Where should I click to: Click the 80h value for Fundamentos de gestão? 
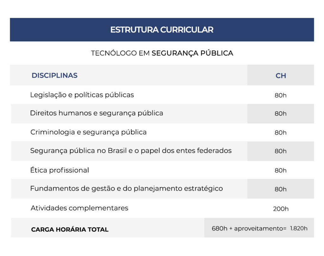pos(281,189)
